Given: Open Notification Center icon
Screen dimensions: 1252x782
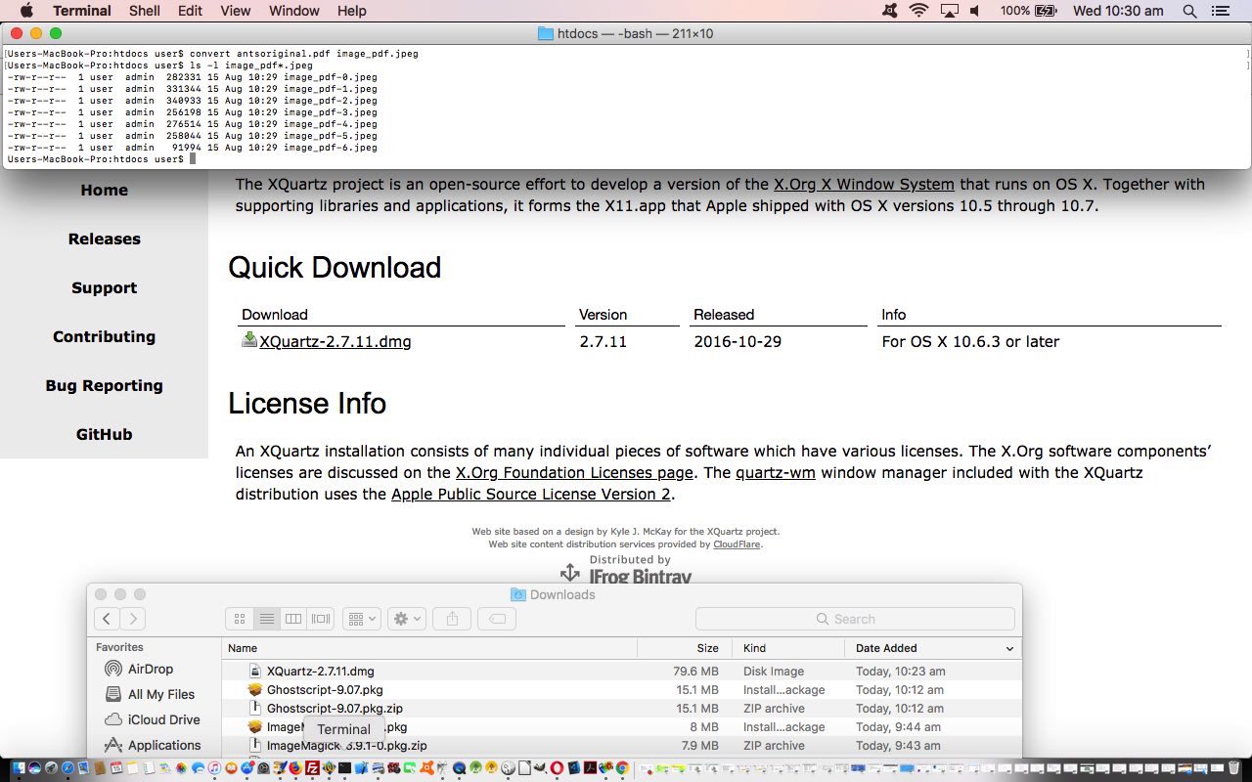Looking at the screenshot, I should tap(1220, 11).
